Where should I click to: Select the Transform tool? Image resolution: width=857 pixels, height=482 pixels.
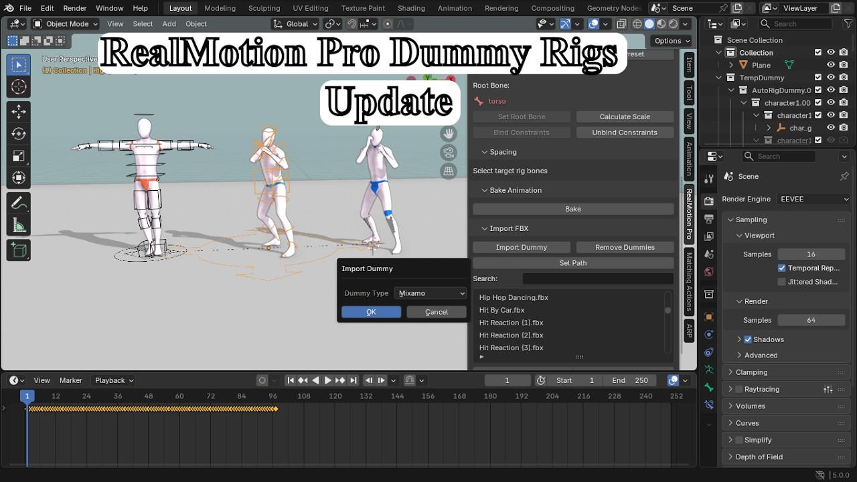coord(19,178)
